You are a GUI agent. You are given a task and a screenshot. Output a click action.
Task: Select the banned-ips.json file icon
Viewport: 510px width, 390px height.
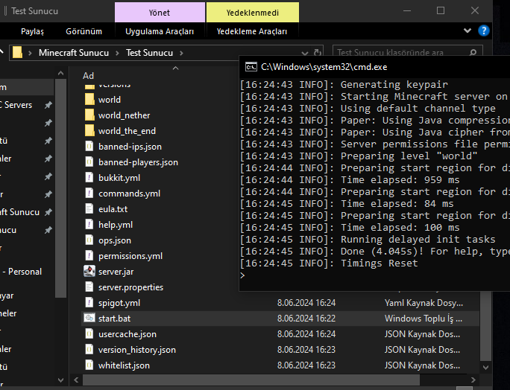click(89, 146)
